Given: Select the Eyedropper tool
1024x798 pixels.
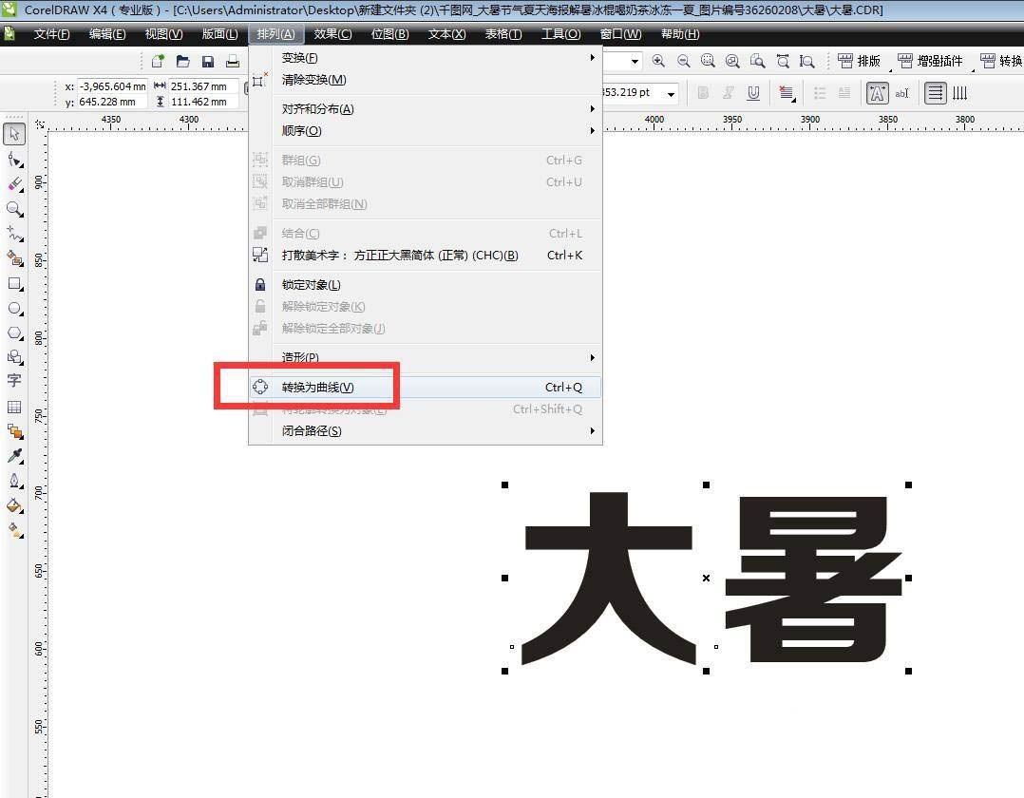Looking at the screenshot, I should pos(13,454).
